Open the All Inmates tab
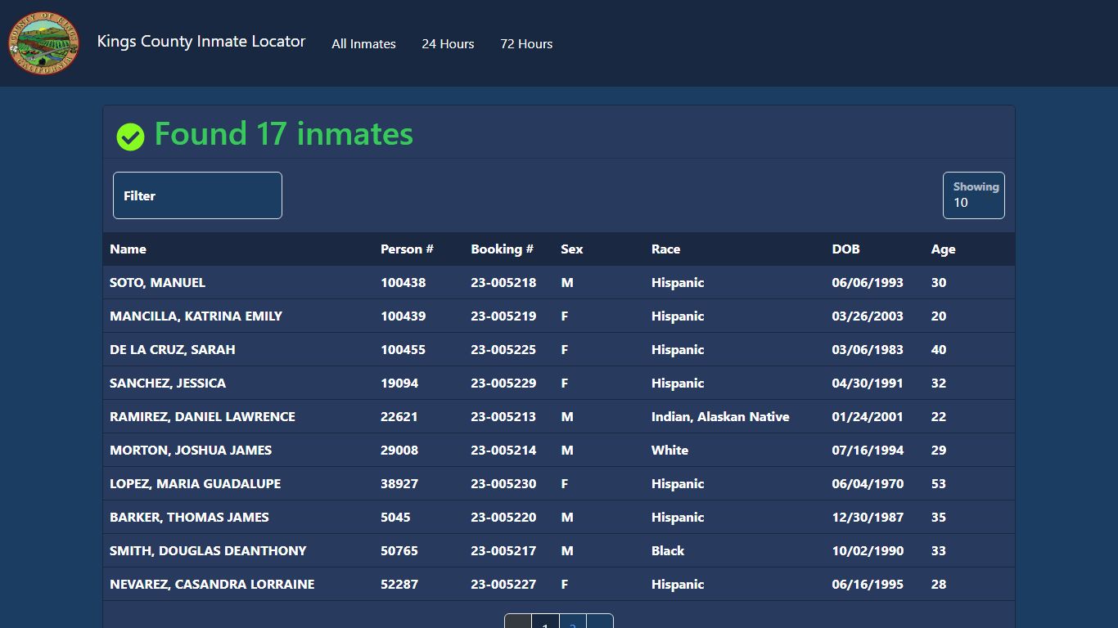The image size is (1118, 628). (x=363, y=44)
